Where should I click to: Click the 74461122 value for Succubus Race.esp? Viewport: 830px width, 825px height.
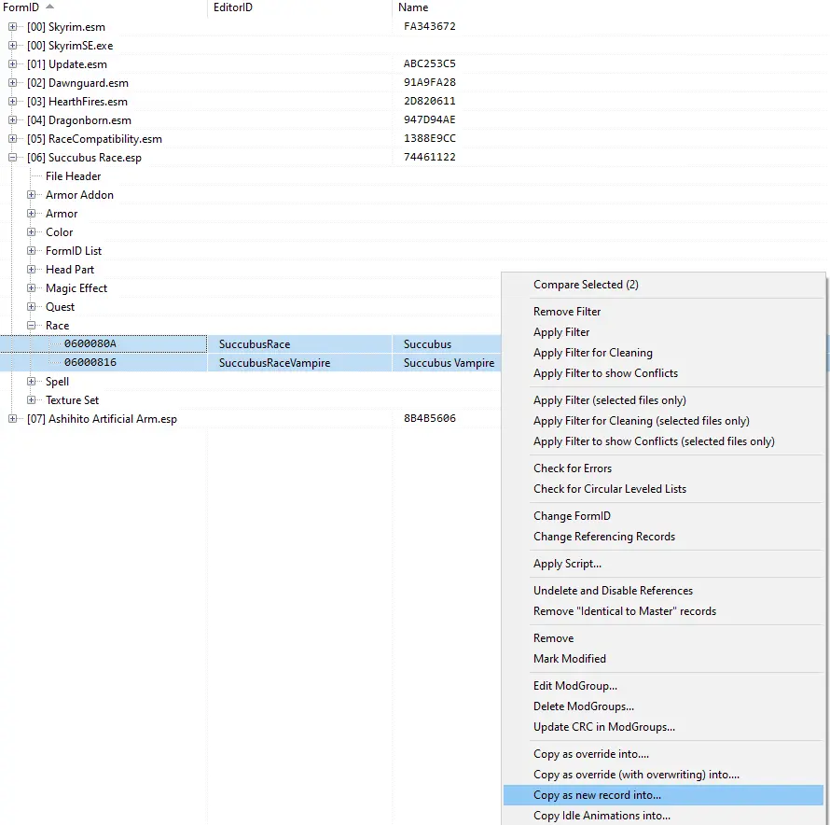(x=429, y=158)
